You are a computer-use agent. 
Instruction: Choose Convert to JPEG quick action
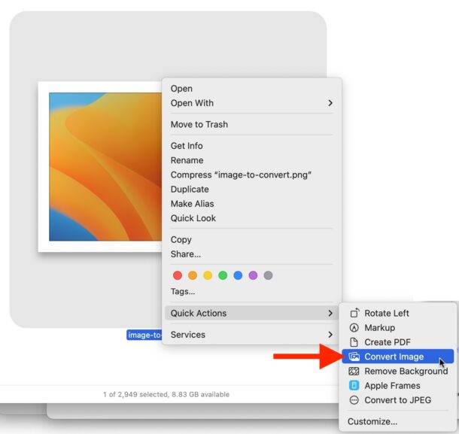coord(398,400)
